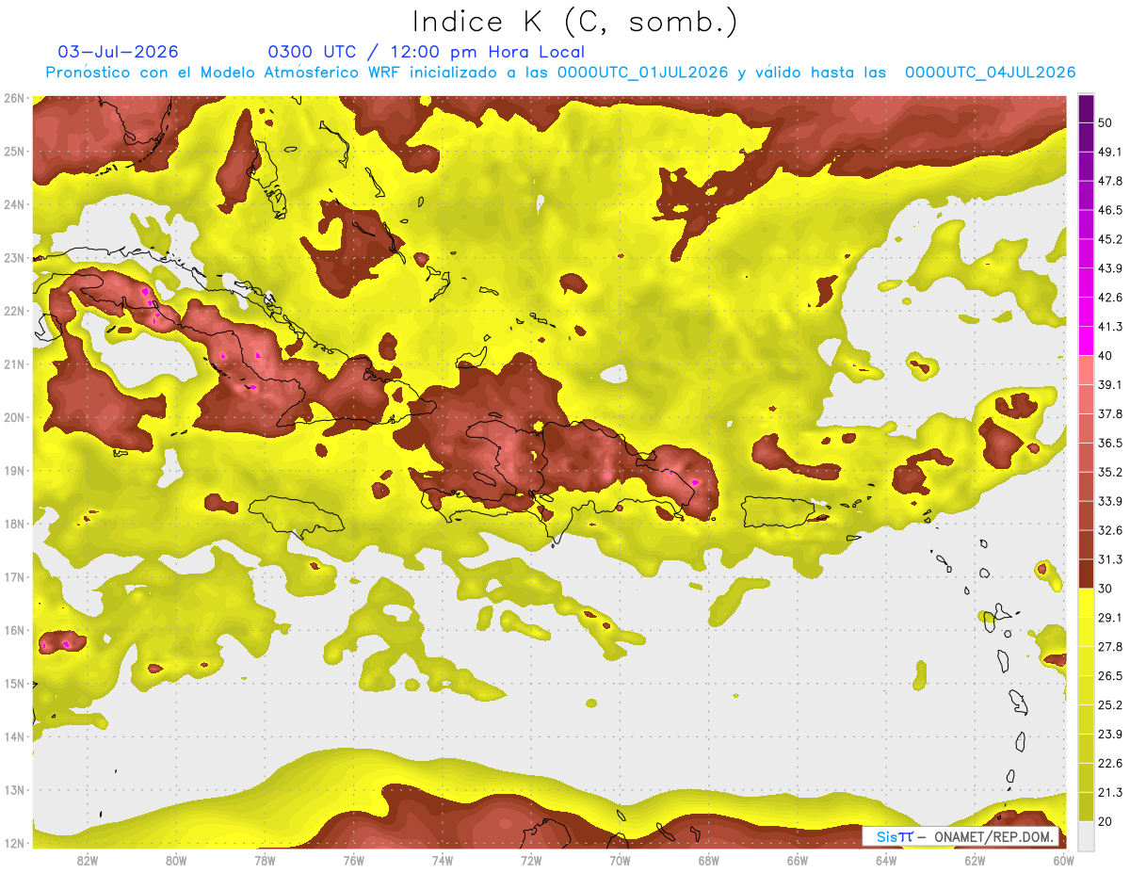Viewport: 1130px width, 873px height.
Task: Click the "12N" latitude label
Action: (x=14, y=843)
